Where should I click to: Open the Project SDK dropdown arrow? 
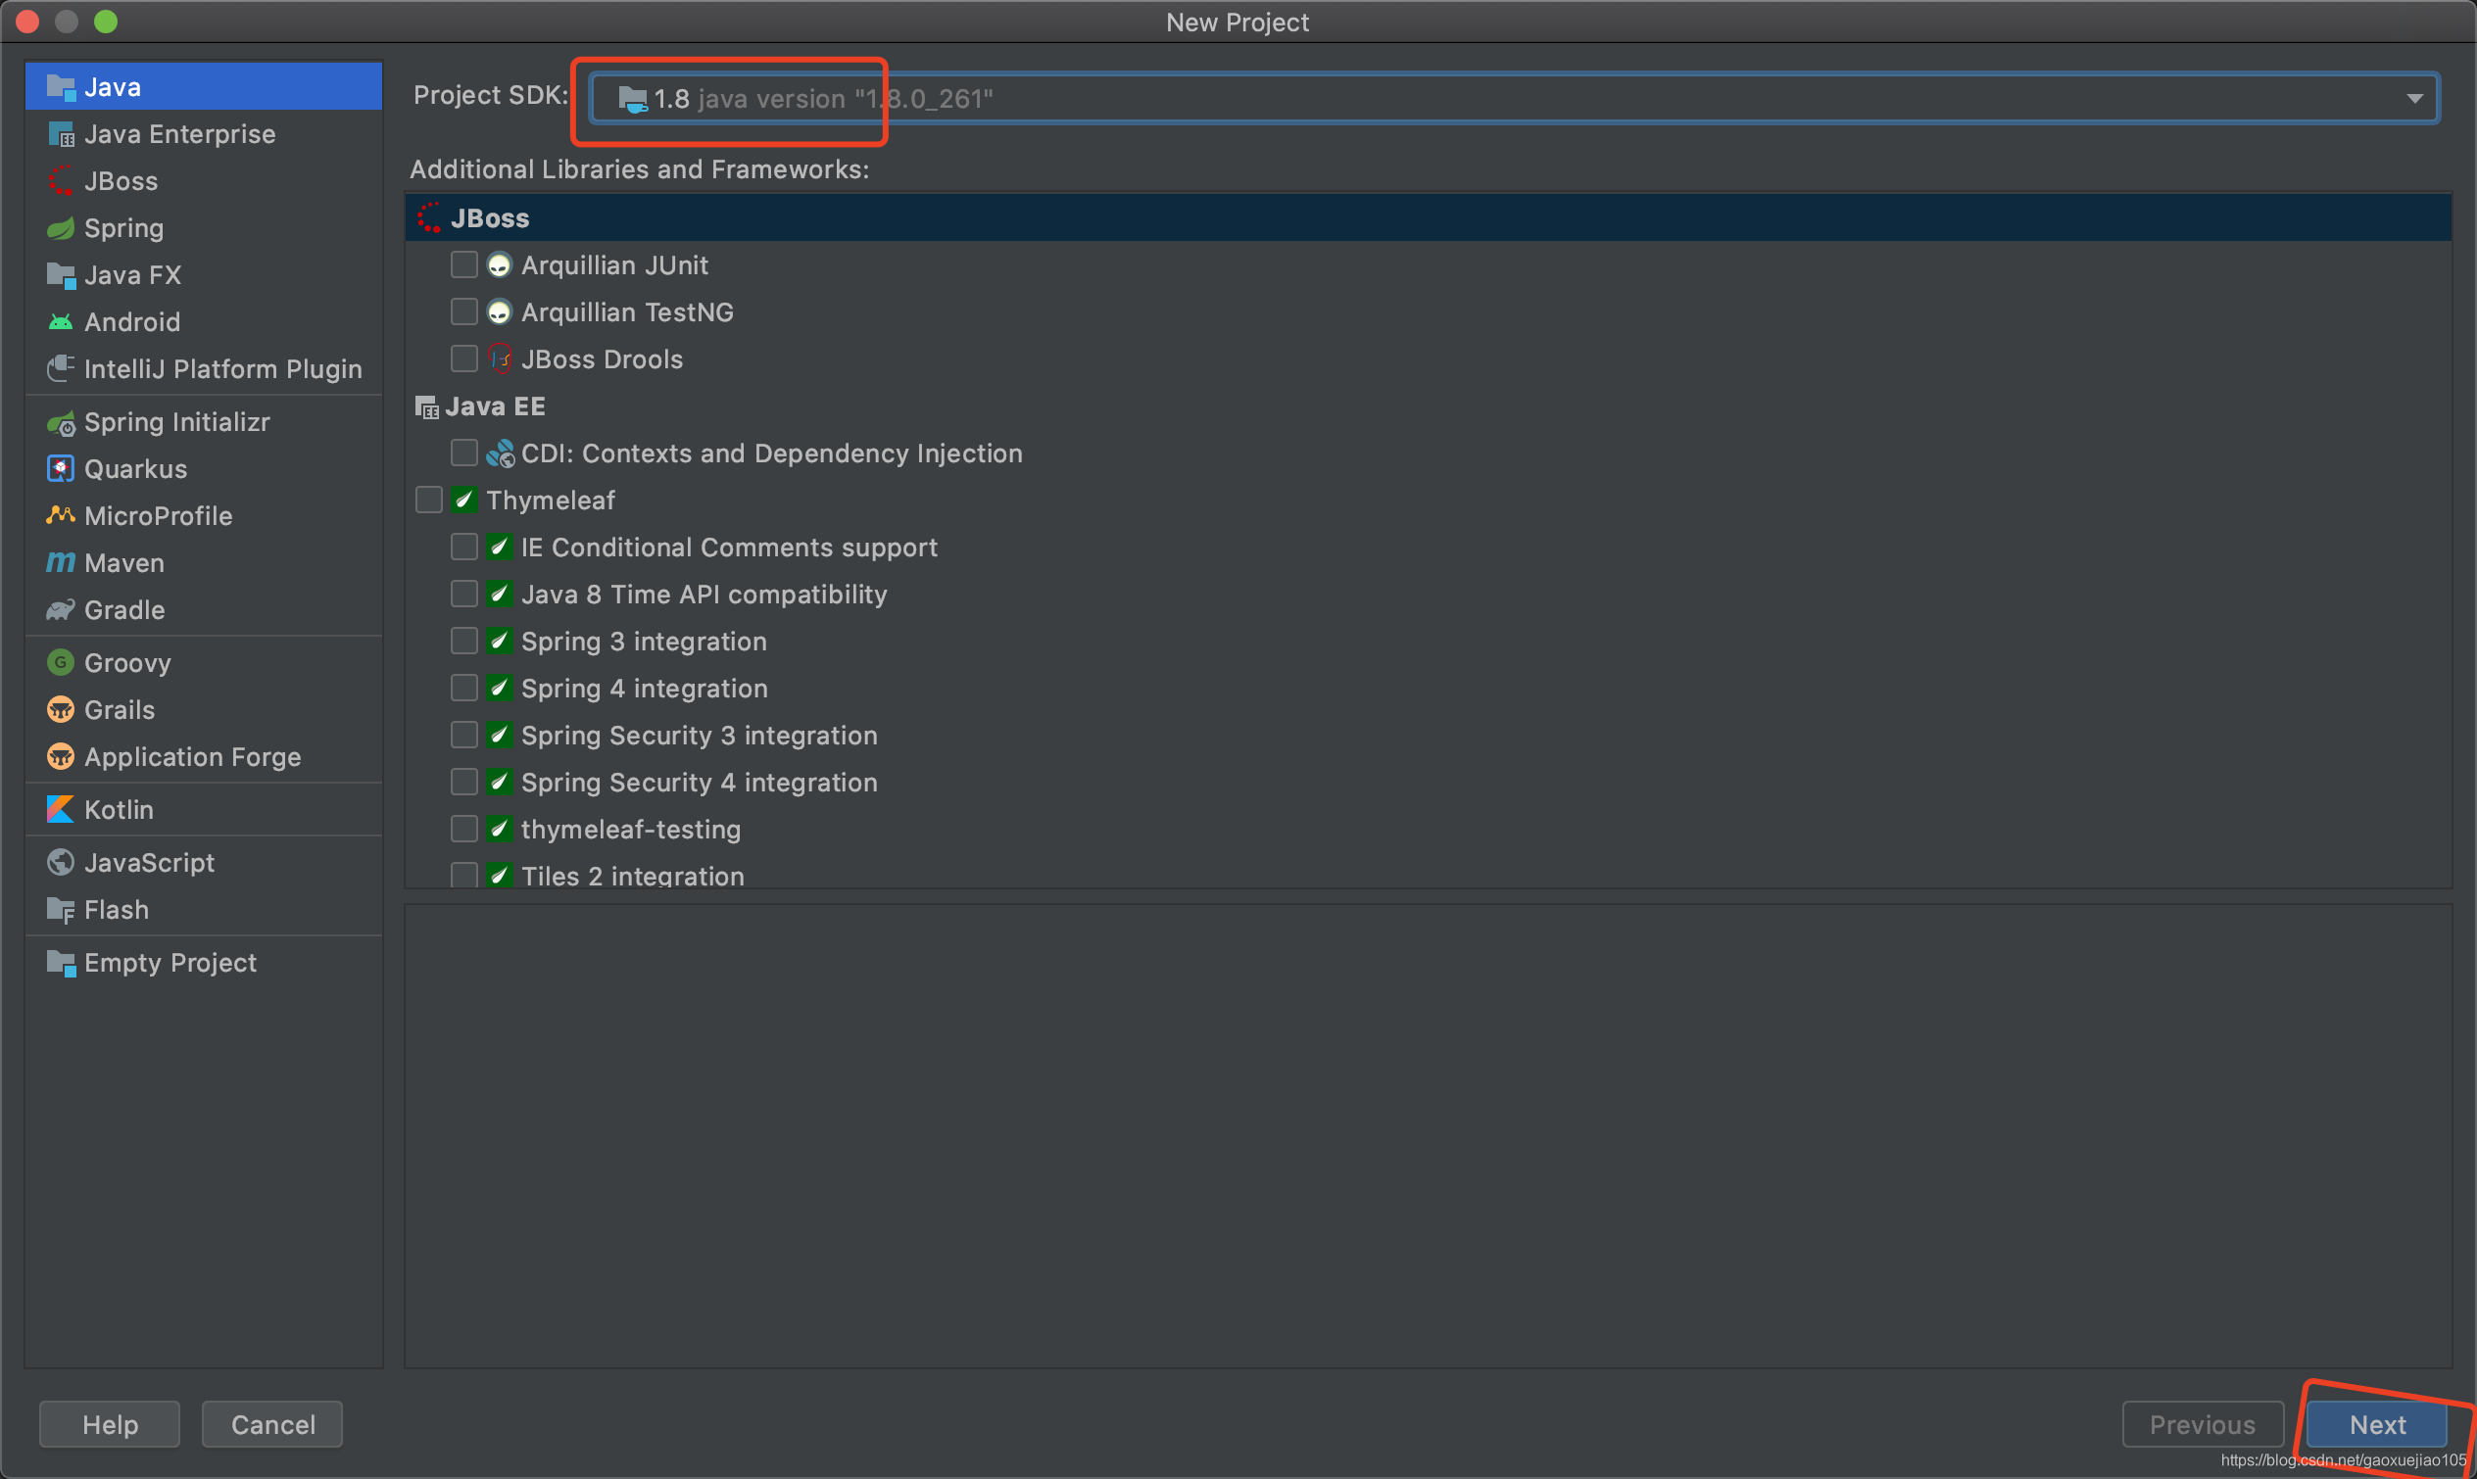(x=2413, y=99)
